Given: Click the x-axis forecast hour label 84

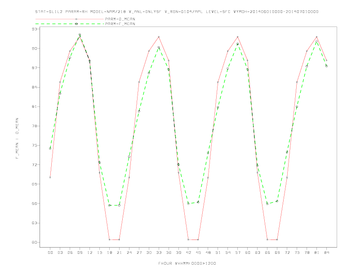Looking at the screenshot, I should (326, 253).
